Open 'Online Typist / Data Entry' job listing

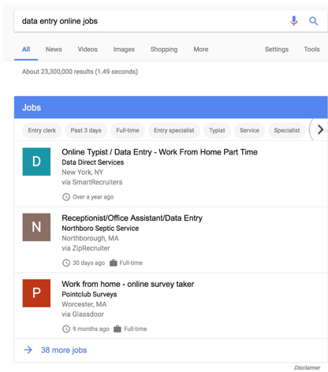(159, 152)
